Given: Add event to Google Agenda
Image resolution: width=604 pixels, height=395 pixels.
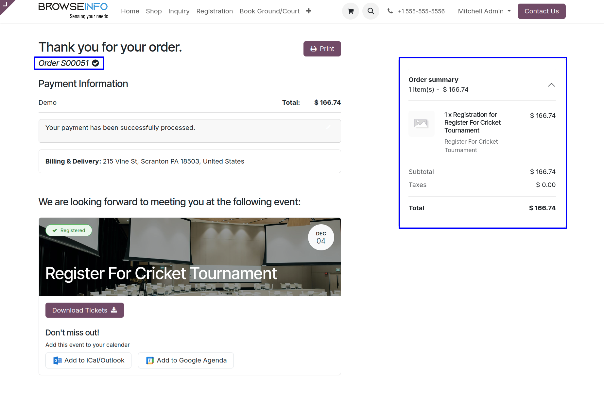Looking at the screenshot, I should (x=186, y=360).
